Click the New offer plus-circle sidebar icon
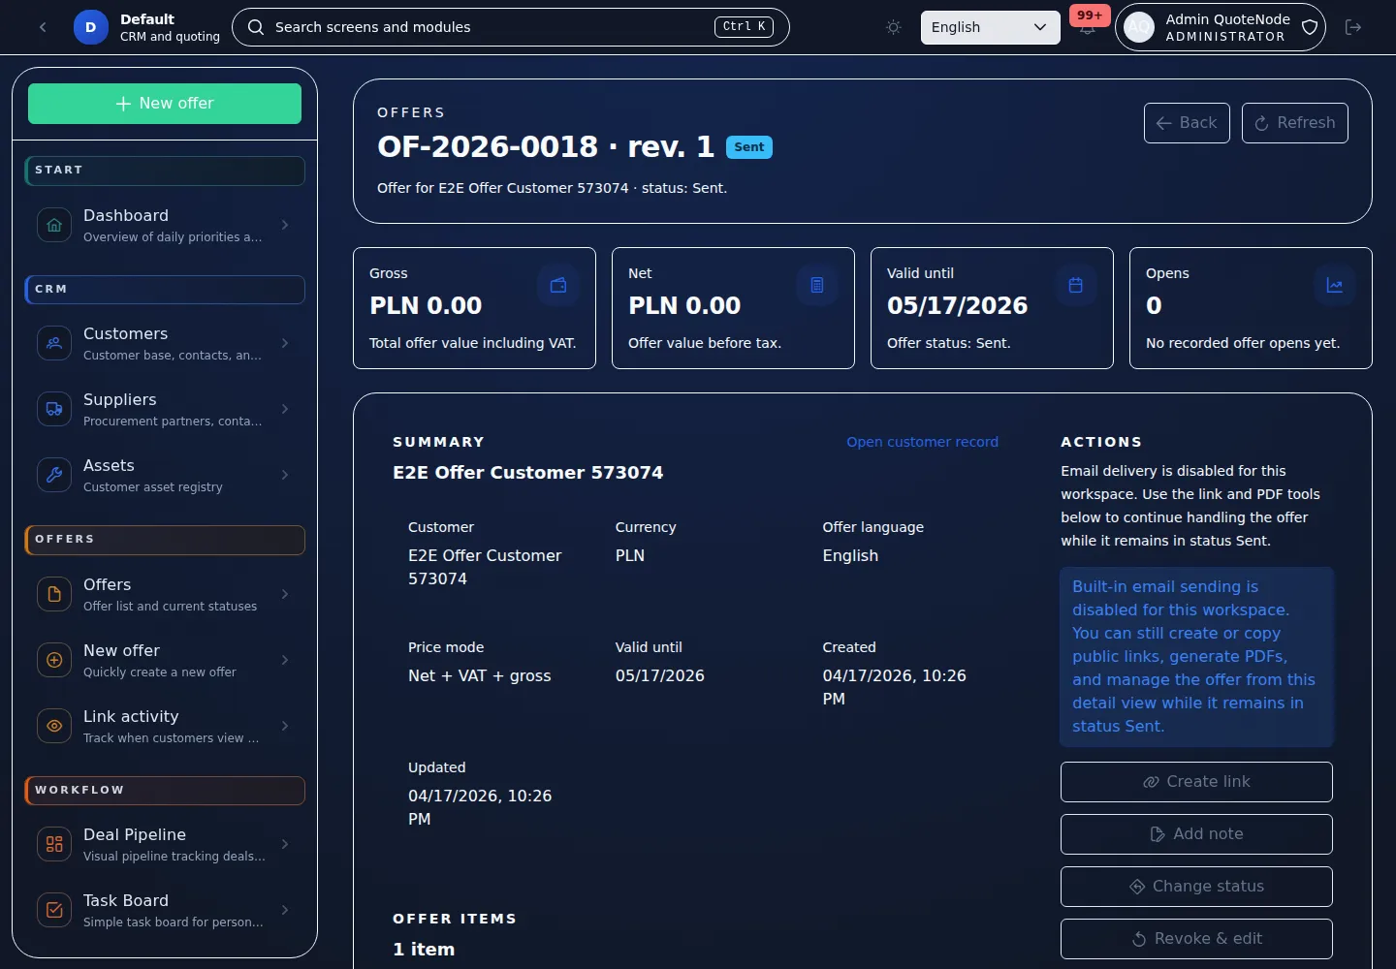1396x969 pixels. [x=54, y=660]
